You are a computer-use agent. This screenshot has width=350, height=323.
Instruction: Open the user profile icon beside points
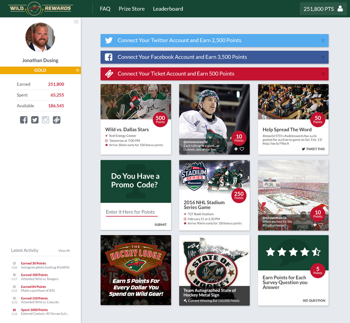(340, 9)
